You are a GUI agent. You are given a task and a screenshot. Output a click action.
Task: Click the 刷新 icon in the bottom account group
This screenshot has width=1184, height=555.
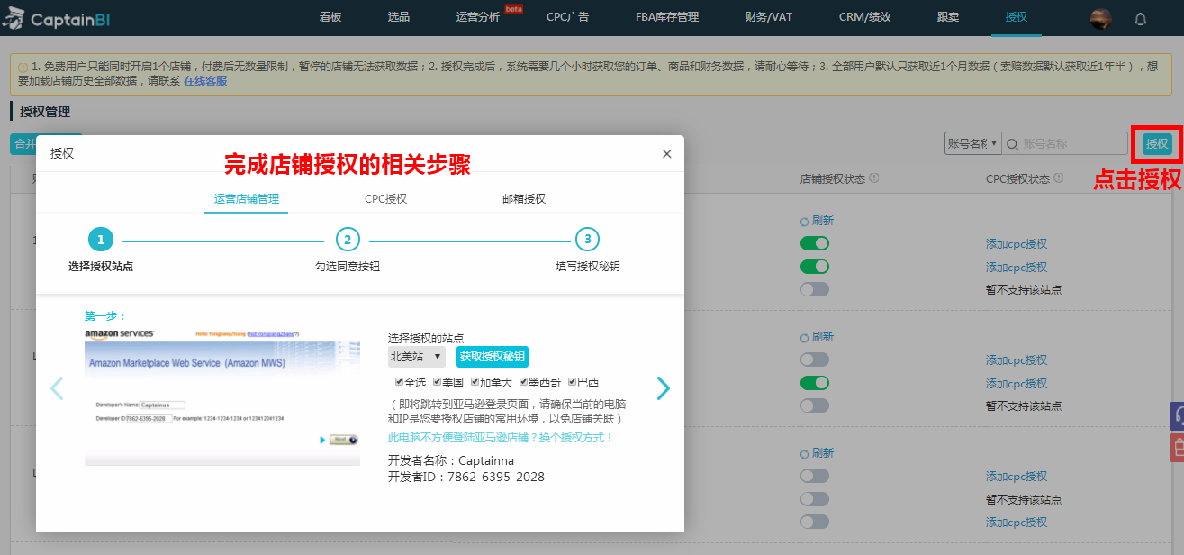click(804, 453)
